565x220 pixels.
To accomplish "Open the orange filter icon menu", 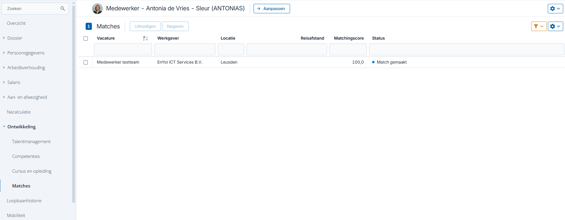I will click(x=539, y=26).
